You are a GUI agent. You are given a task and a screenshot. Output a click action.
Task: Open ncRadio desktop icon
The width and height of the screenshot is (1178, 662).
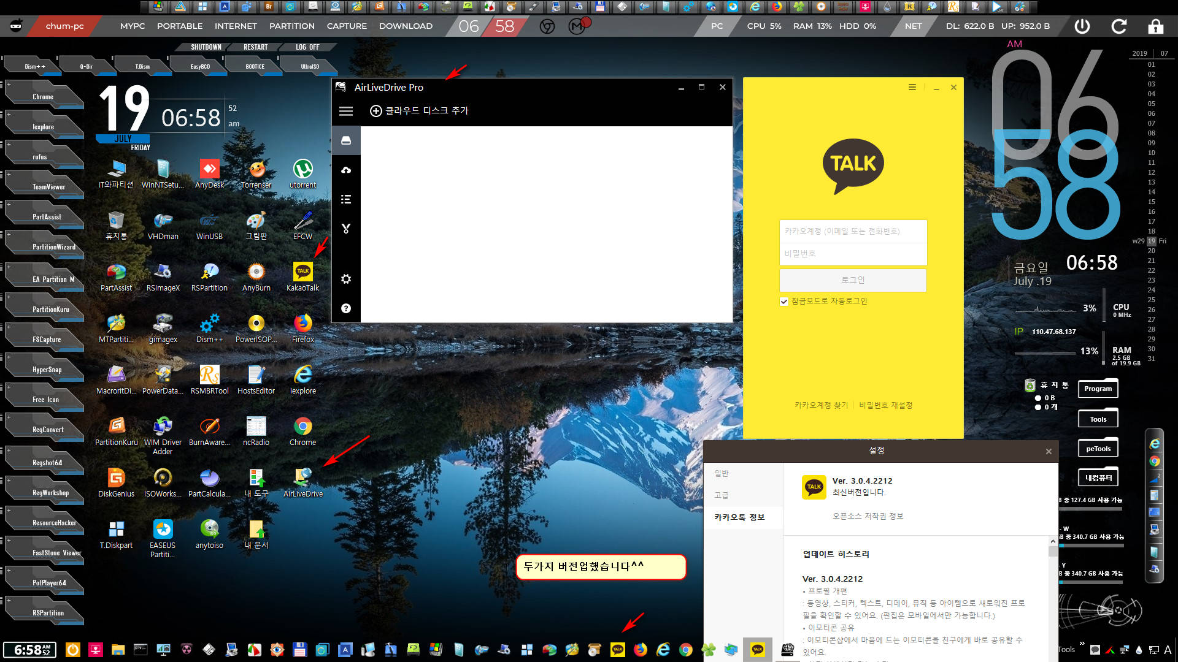tap(256, 431)
